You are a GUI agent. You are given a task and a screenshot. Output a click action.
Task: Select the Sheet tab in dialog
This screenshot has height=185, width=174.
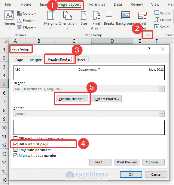[81, 60]
